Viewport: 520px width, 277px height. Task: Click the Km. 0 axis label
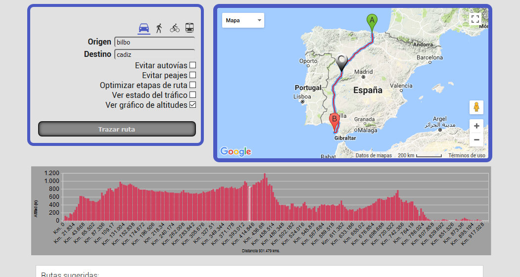coord(58,229)
